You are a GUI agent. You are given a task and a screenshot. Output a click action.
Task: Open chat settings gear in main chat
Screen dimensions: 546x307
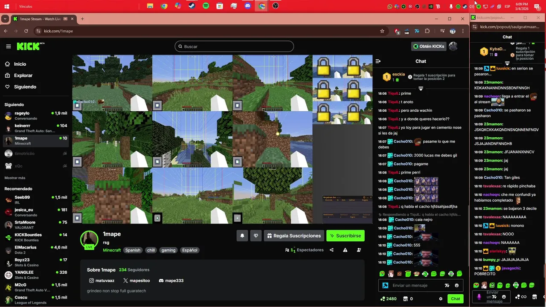[x=441, y=299]
